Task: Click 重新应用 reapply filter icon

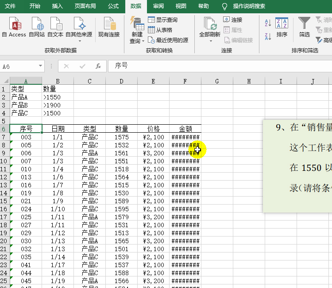Action: point(319,30)
